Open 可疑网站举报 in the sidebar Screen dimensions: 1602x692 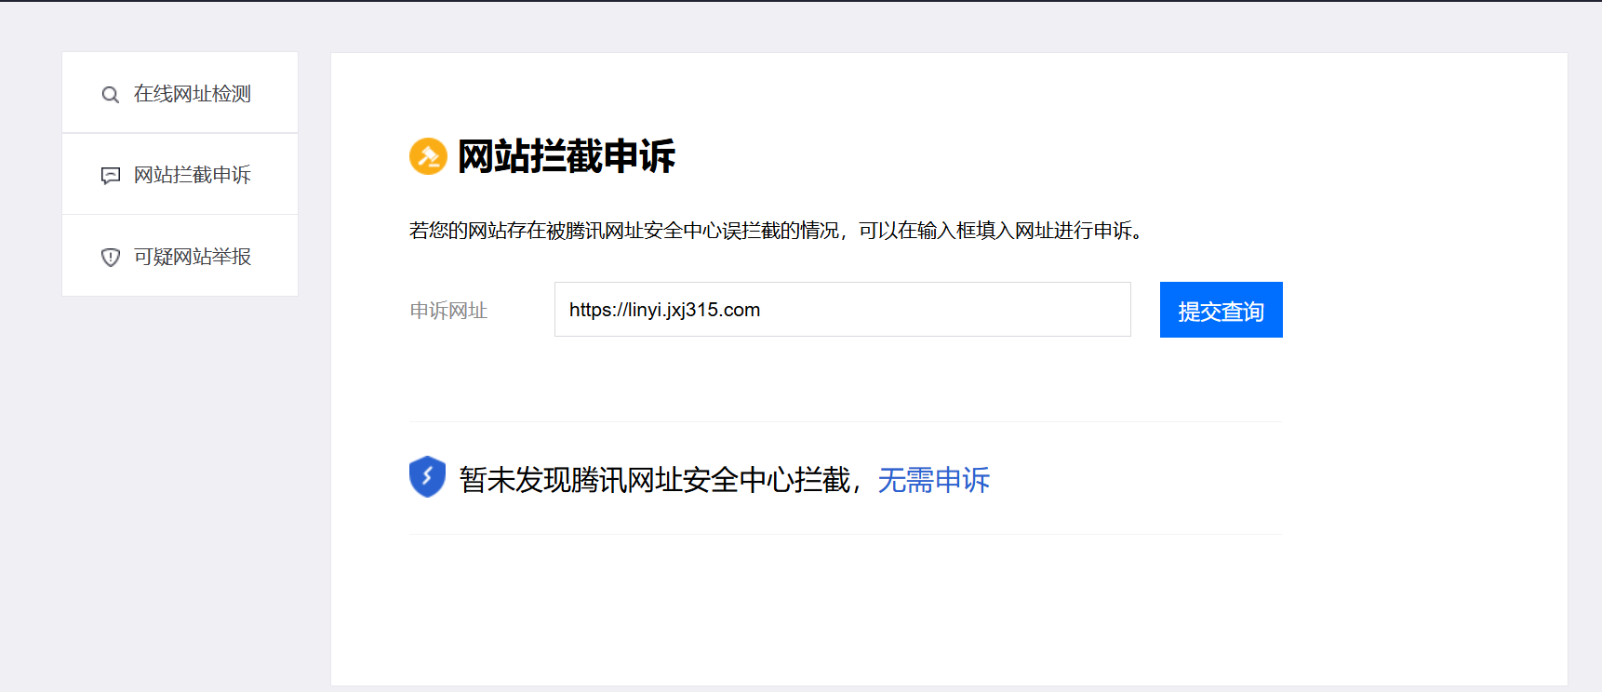coord(180,256)
